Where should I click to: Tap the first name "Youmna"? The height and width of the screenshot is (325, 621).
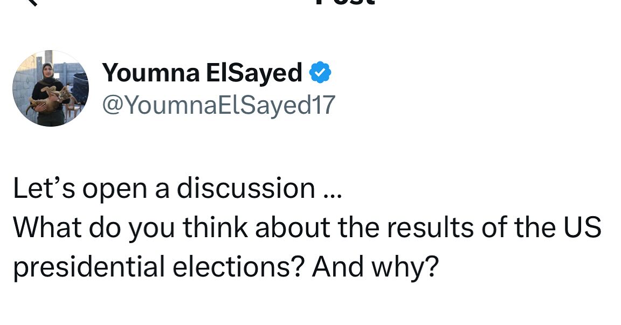click(150, 73)
